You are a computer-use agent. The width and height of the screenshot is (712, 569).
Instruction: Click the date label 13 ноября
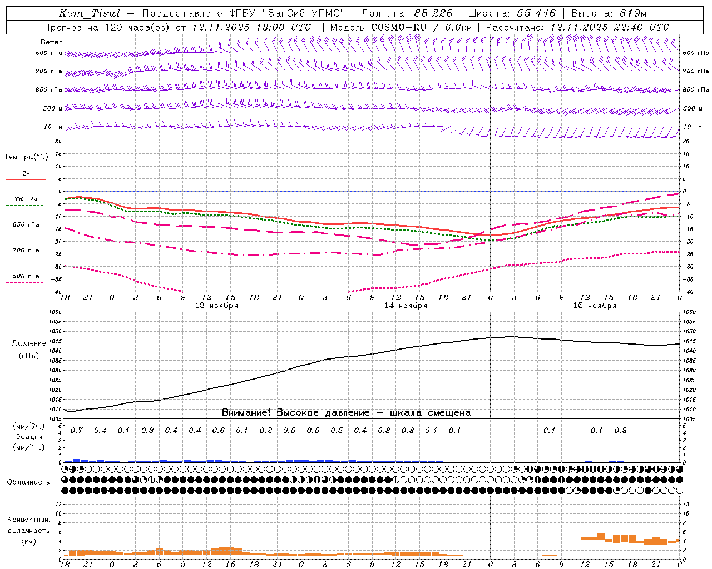[x=216, y=306]
